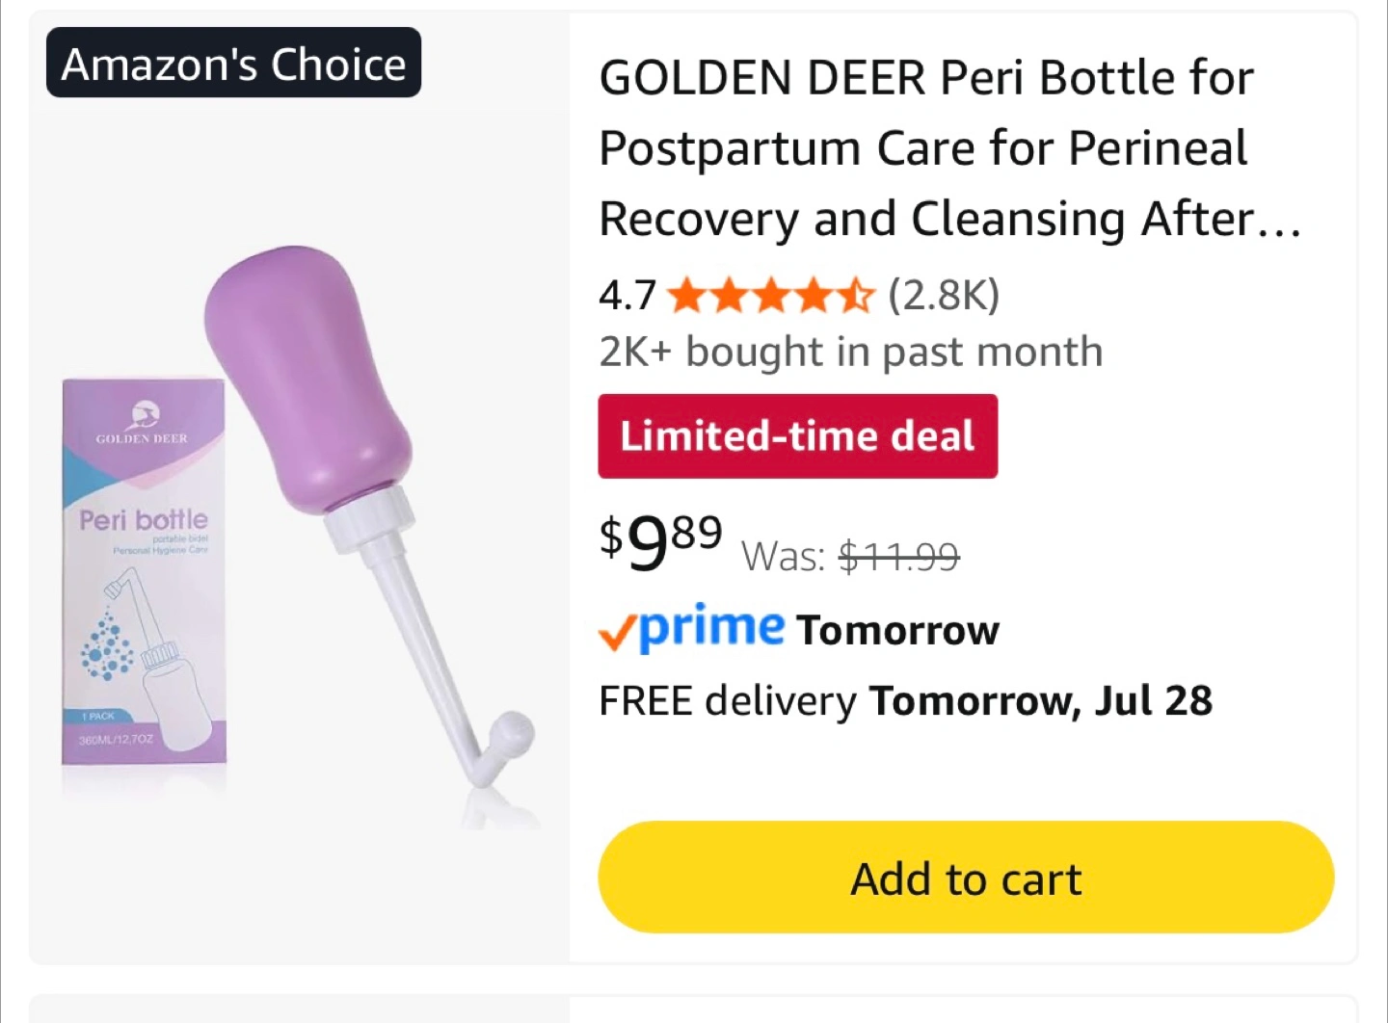Click the half-filled fifth rating star
The image size is (1388, 1023).
[x=855, y=296]
